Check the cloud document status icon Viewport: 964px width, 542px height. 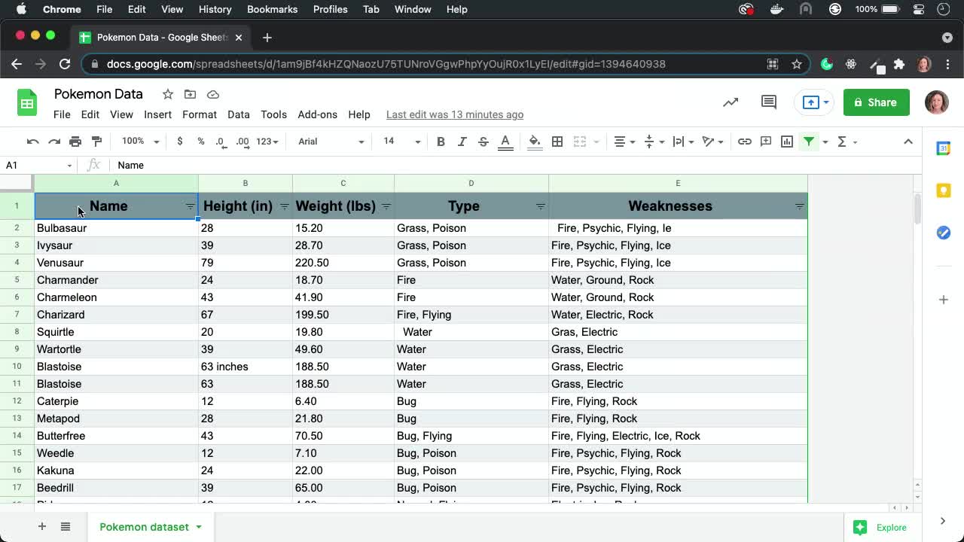[213, 94]
